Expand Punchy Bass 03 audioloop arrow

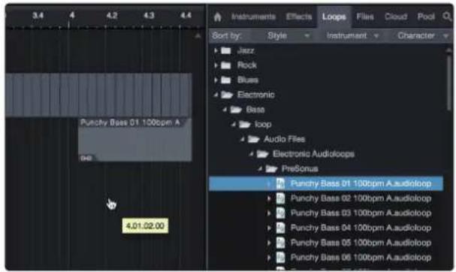[x=269, y=213]
